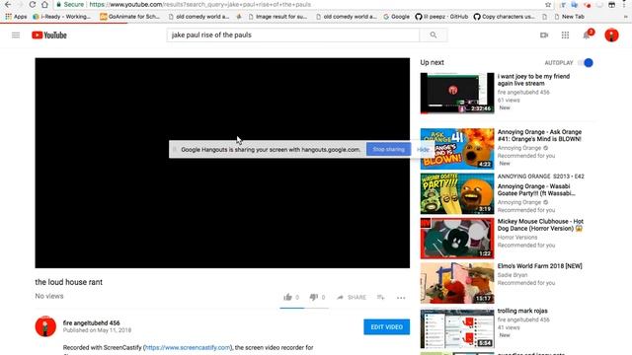Viewport: 632px width, 355px height.
Task: Play the black video player area
Action: (222, 163)
